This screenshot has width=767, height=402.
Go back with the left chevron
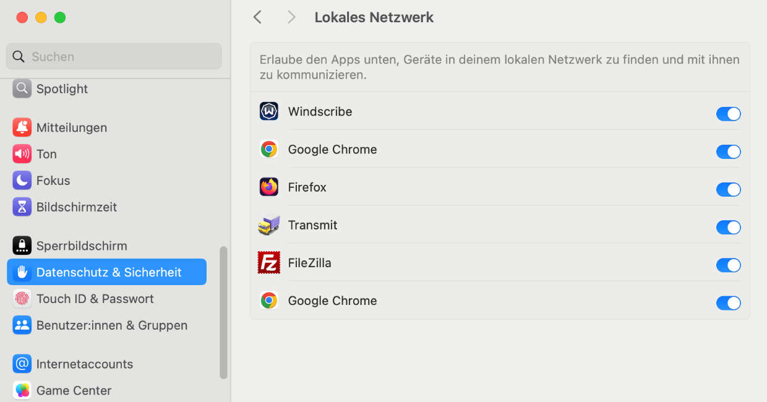click(258, 17)
